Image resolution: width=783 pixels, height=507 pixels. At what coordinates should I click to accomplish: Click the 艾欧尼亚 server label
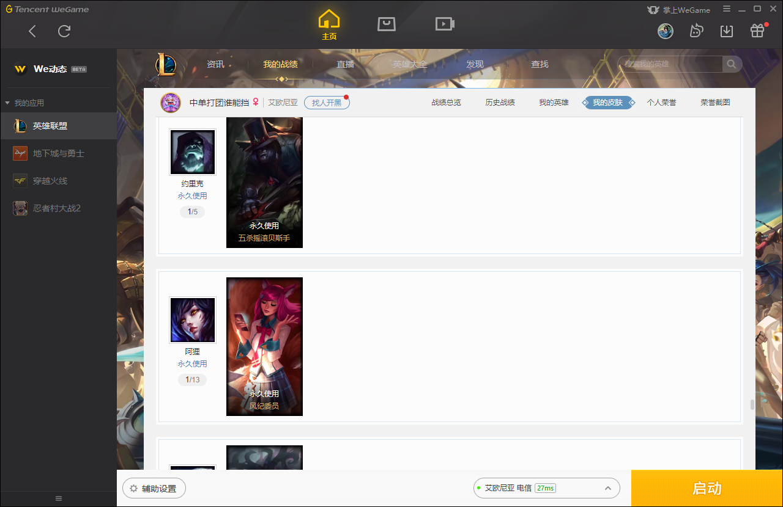pos(283,103)
